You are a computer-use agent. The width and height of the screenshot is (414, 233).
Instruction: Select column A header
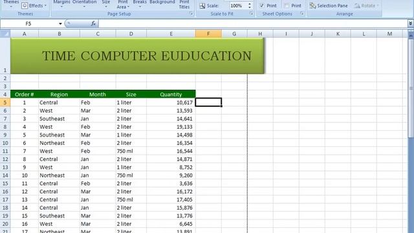click(x=25, y=34)
